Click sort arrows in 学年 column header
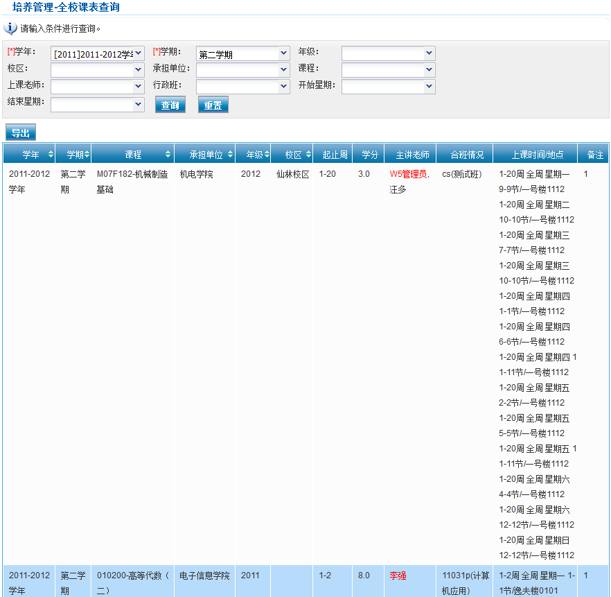 point(51,155)
